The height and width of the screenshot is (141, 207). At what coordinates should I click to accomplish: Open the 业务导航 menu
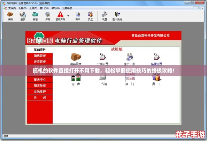(67, 8)
